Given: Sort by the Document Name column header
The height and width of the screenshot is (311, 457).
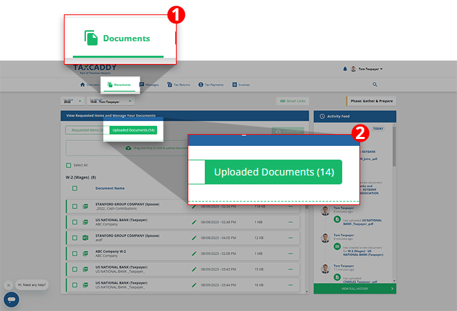Looking at the screenshot, I should (110, 188).
